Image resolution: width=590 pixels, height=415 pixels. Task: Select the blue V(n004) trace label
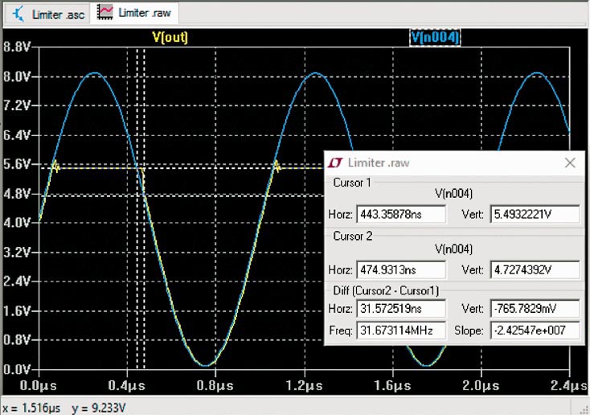435,37
